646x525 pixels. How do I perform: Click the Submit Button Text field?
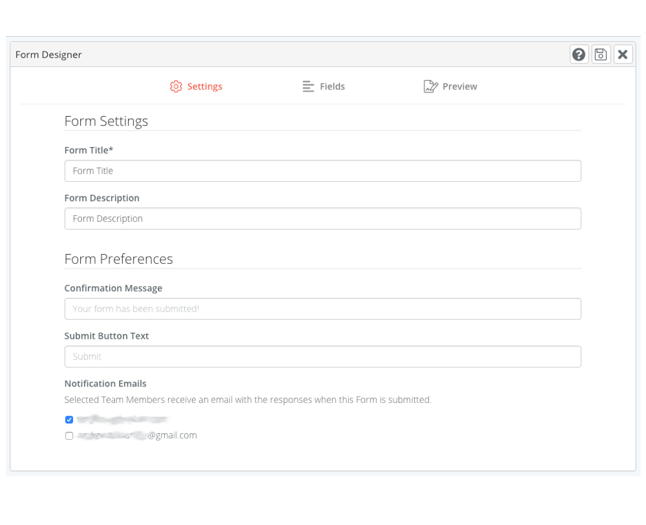[322, 356]
